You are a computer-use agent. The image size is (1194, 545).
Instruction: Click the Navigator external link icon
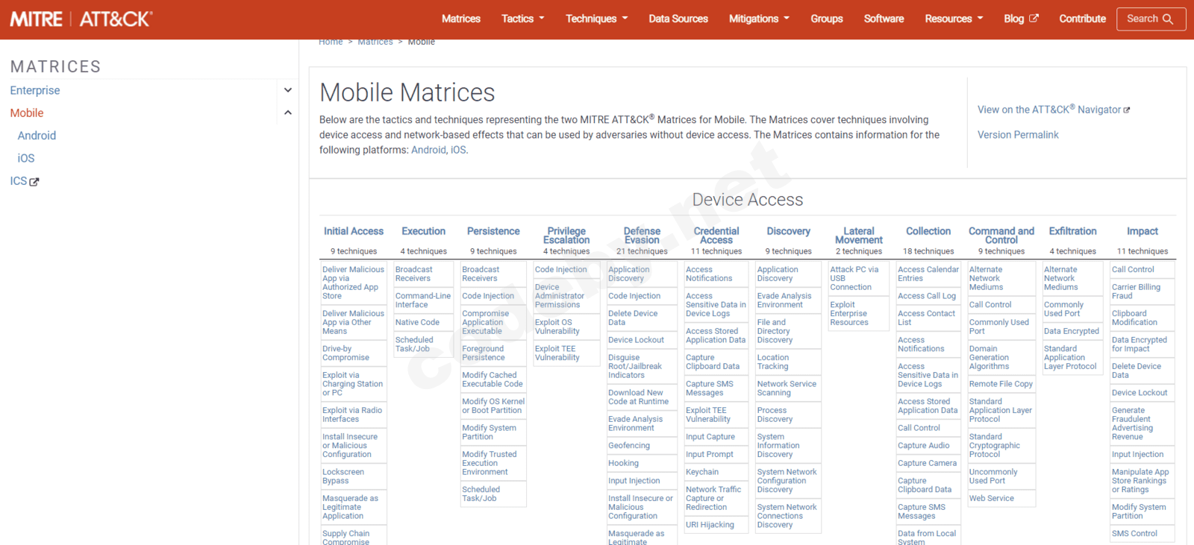(x=1127, y=110)
